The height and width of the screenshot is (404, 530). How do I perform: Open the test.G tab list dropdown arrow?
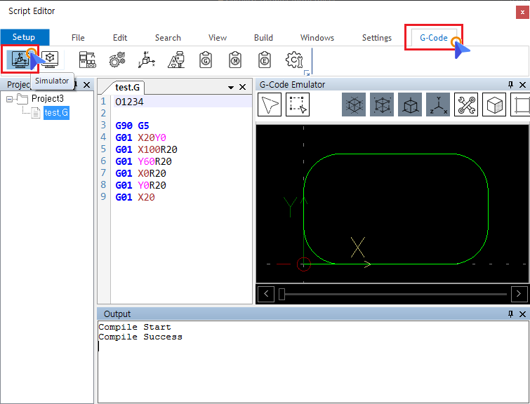click(230, 87)
